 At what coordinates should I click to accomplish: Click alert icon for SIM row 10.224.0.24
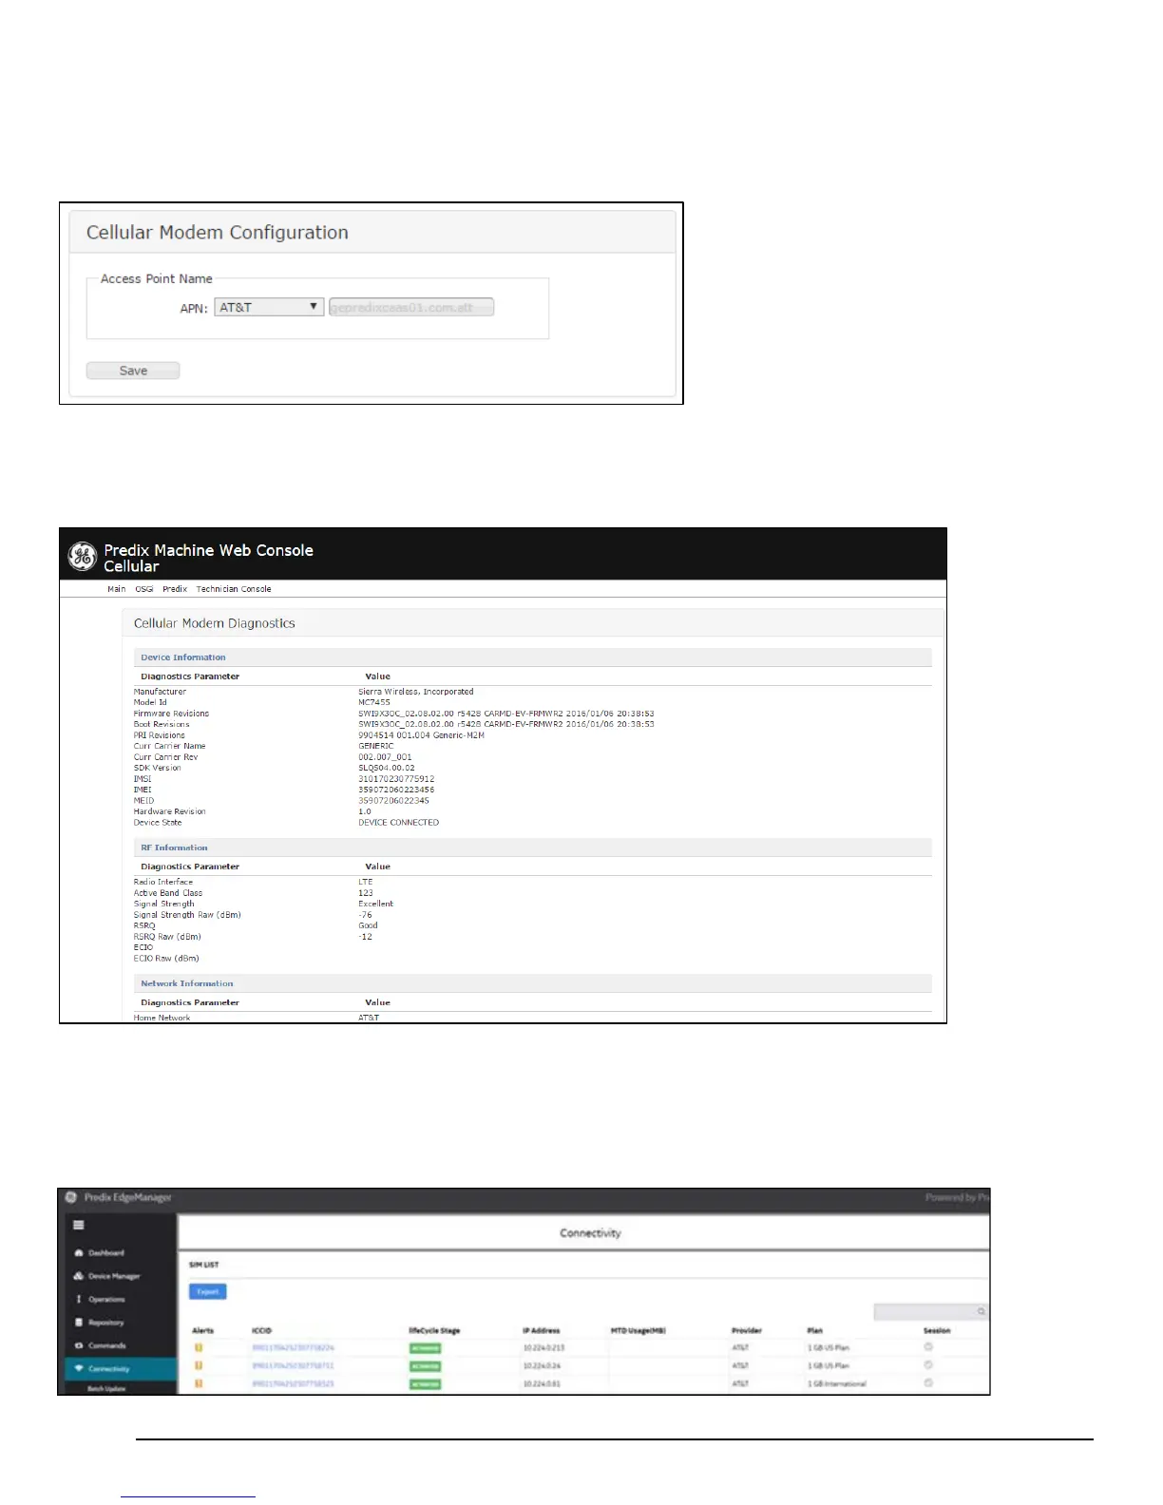point(199,1365)
